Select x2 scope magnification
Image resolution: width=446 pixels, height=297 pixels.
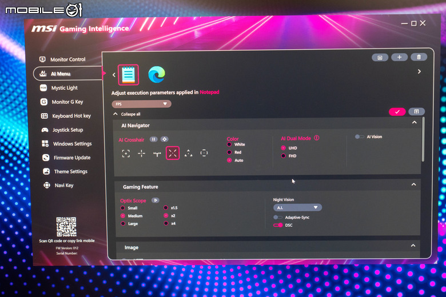click(x=166, y=215)
